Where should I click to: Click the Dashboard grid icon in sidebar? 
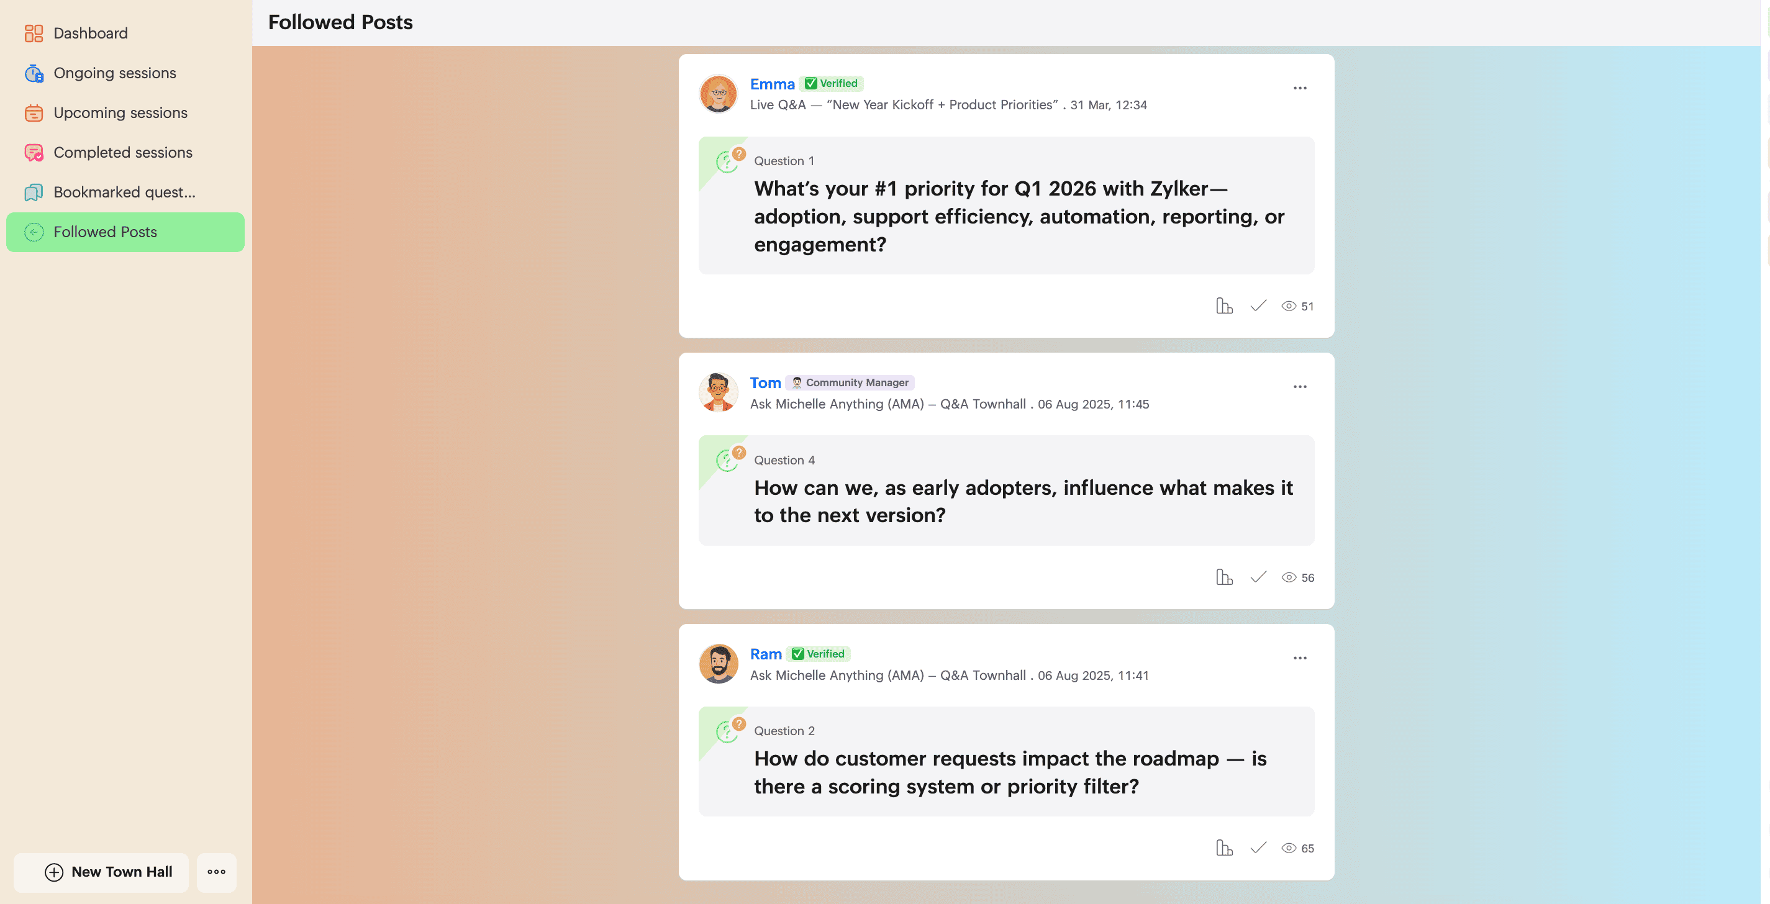click(34, 33)
